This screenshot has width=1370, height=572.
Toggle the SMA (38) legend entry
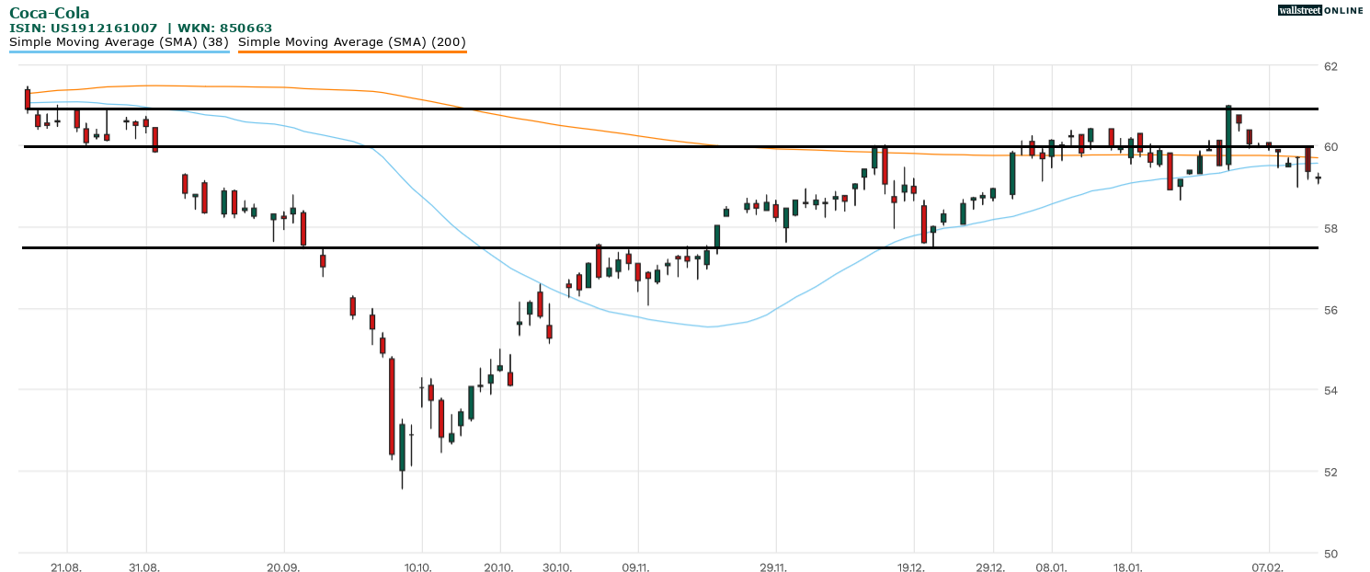click(119, 41)
